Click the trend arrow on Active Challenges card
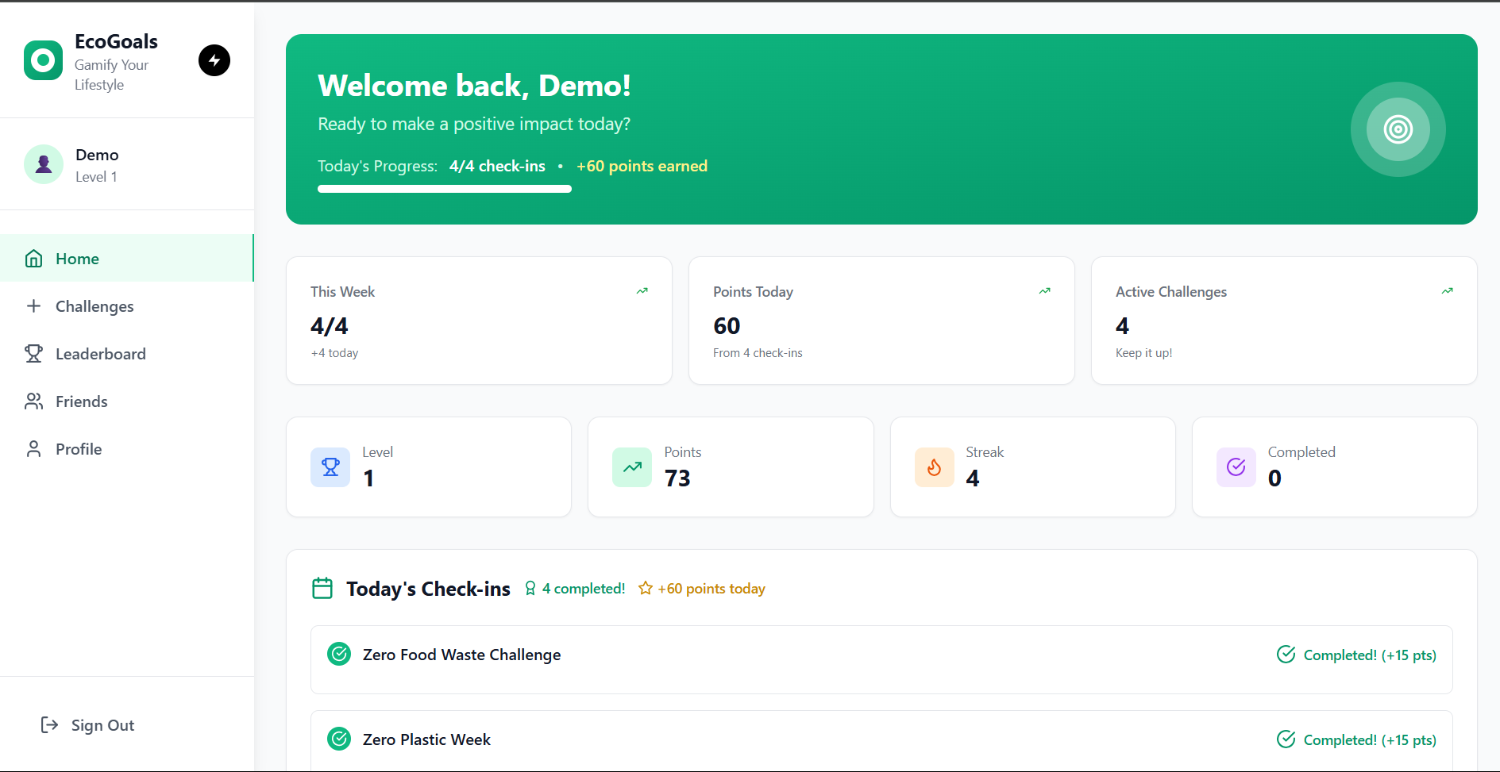The width and height of the screenshot is (1500, 772). 1447,291
